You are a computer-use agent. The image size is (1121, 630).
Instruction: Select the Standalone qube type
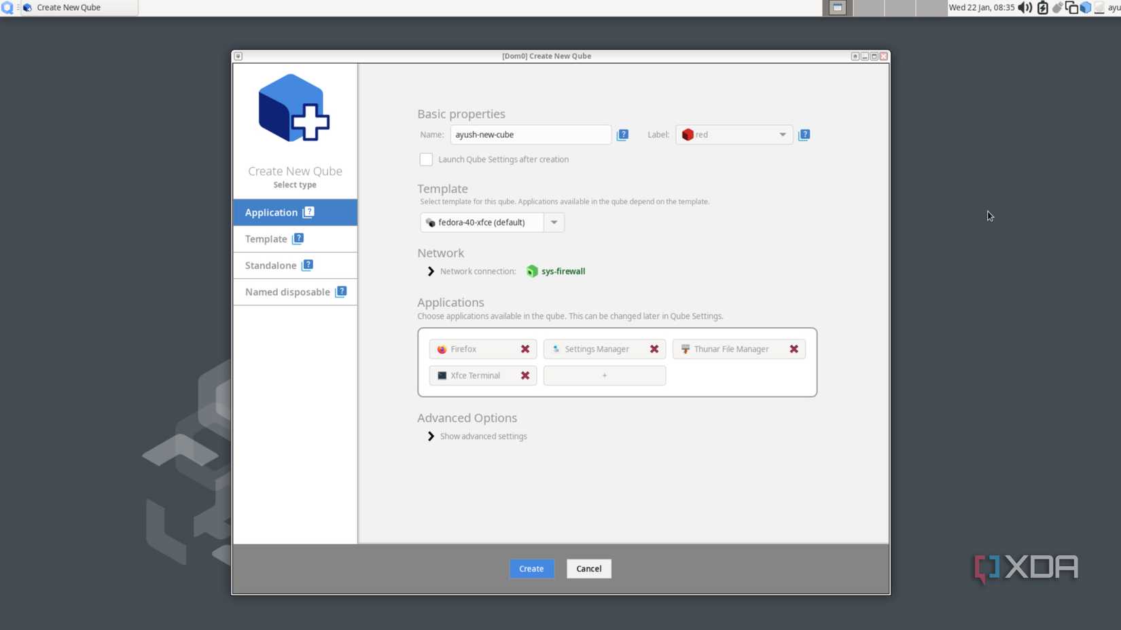272,265
